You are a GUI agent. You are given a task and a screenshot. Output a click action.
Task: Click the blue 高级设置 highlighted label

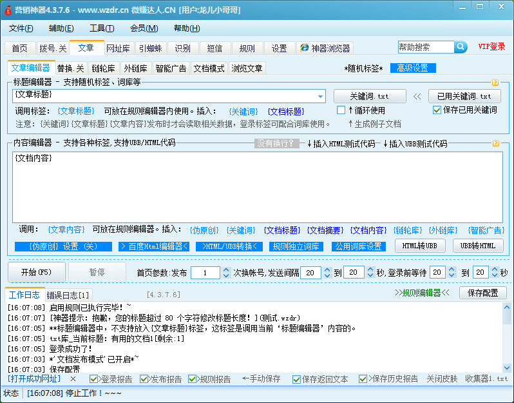(413, 68)
